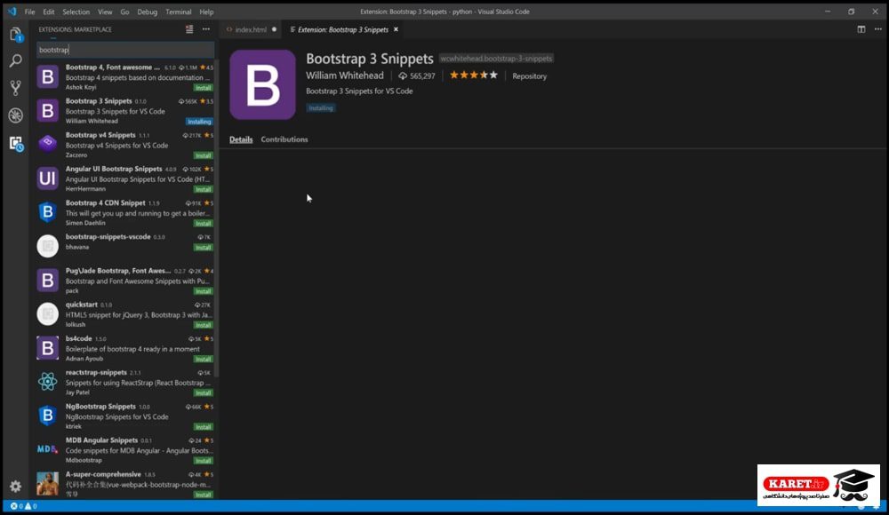Image resolution: width=889 pixels, height=515 pixels.
Task: Switch to the Details tab
Action: (x=241, y=139)
